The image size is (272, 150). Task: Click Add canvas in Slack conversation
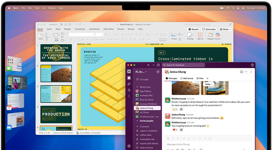click(187, 78)
